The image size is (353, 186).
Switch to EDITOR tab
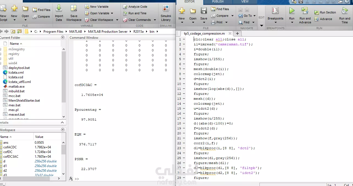190,2
